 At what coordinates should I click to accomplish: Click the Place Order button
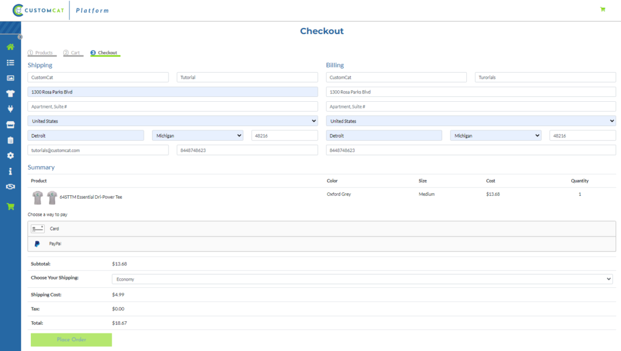pyautogui.click(x=71, y=339)
